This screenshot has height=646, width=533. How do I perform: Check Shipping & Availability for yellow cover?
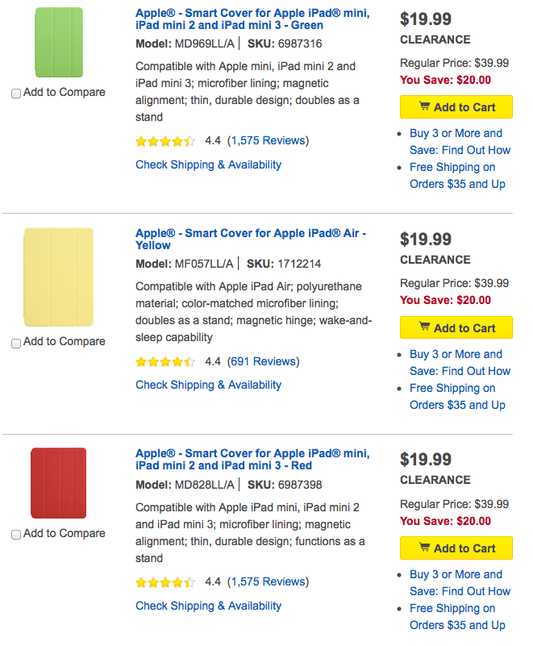tap(208, 385)
